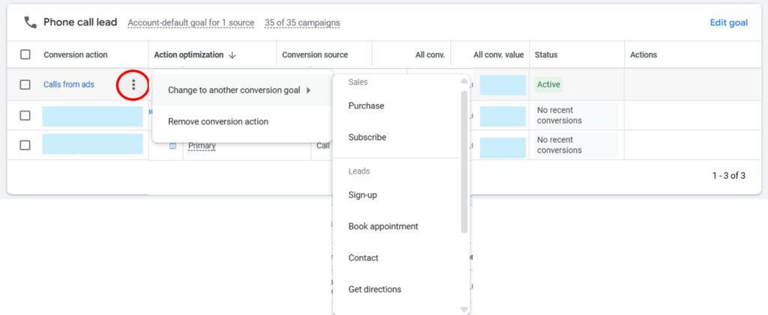This screenshot has width=768, height=315.
Task: Click the All conv. value column header
Action: click(x=499, y=55)
